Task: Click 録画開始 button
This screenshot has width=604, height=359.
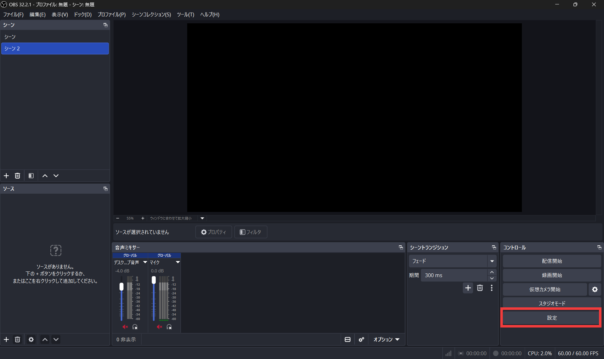Action: [552, 275]
